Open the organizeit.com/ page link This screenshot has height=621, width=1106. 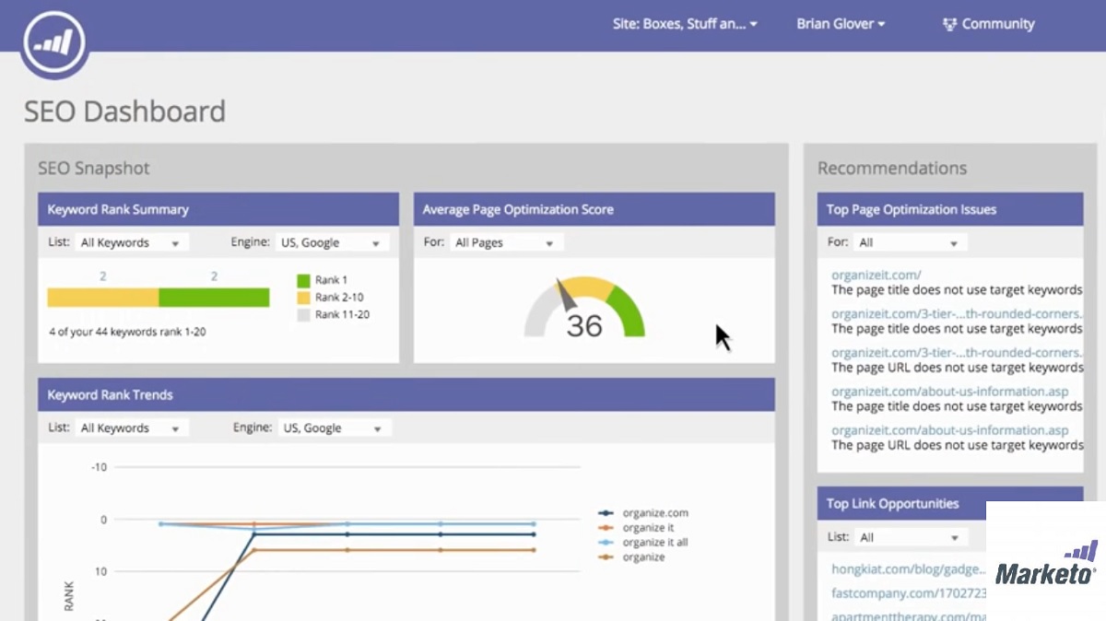coord(876,275)
